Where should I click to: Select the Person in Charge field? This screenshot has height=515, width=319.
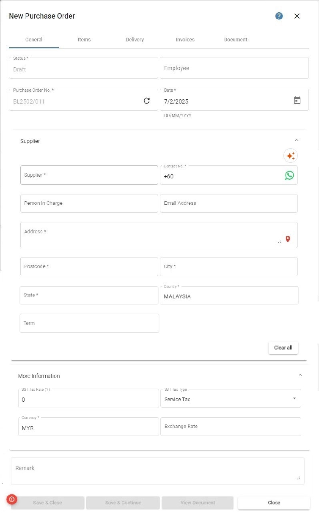(89, 203)
